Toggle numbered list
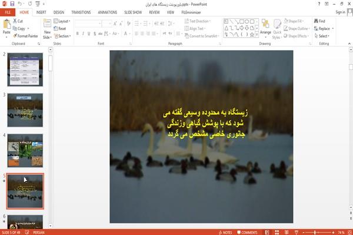 pyautogui.click(x=146, y=24)
